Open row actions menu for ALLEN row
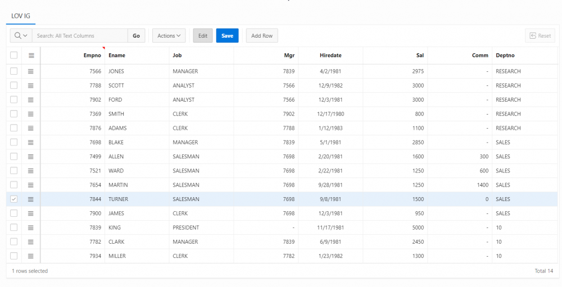 coord(31,157)
